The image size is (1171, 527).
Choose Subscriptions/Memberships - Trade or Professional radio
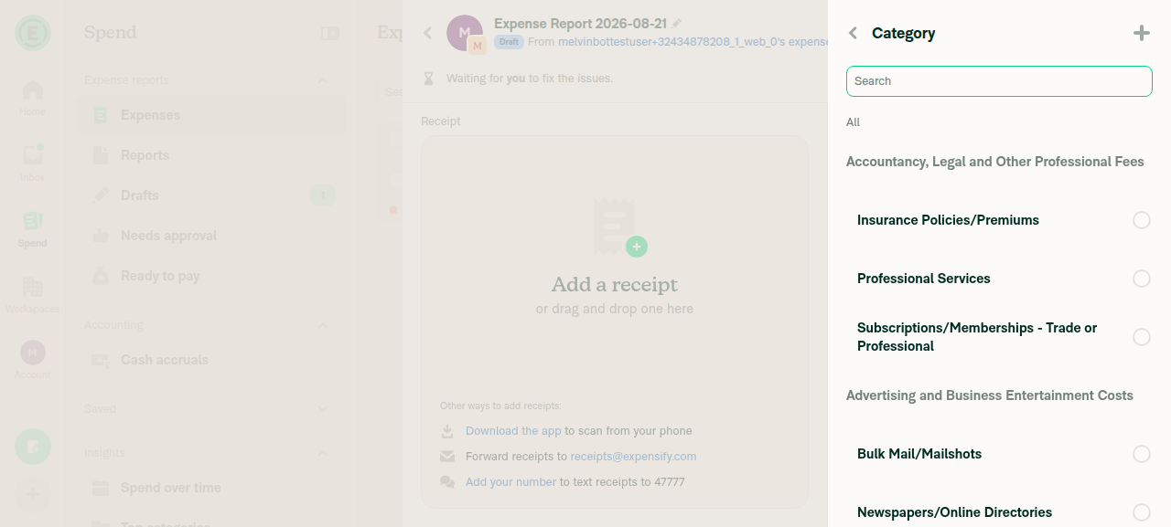tap(1141, 337)
